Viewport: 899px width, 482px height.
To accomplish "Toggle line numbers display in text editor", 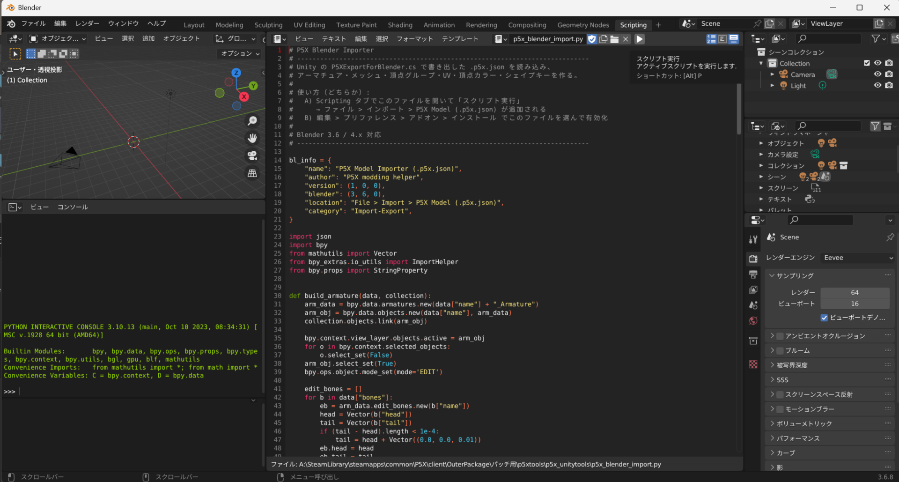I will pos(711,39).
